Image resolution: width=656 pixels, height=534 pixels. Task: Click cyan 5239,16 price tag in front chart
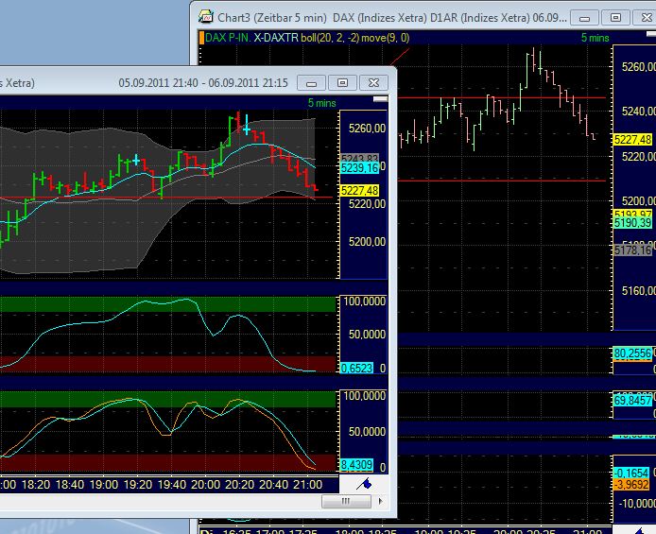[359, 168]
